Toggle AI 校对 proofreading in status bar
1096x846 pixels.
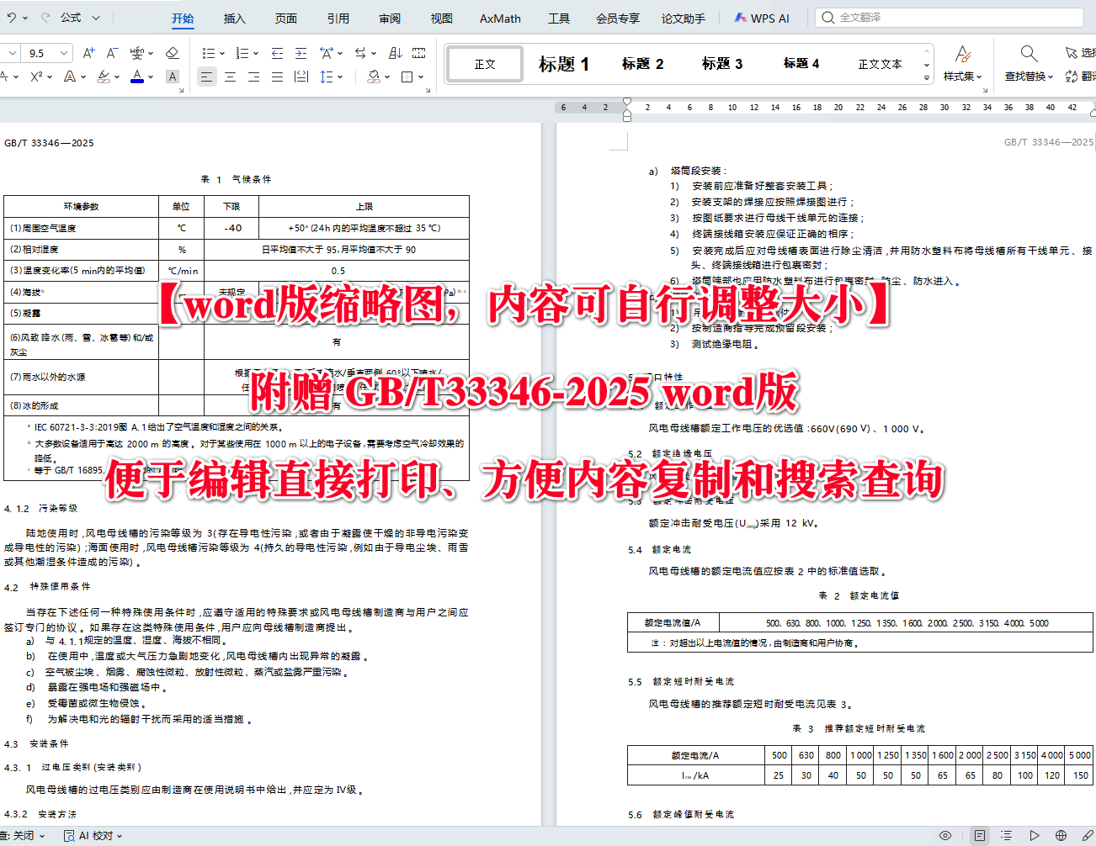[x=93, y=835]
